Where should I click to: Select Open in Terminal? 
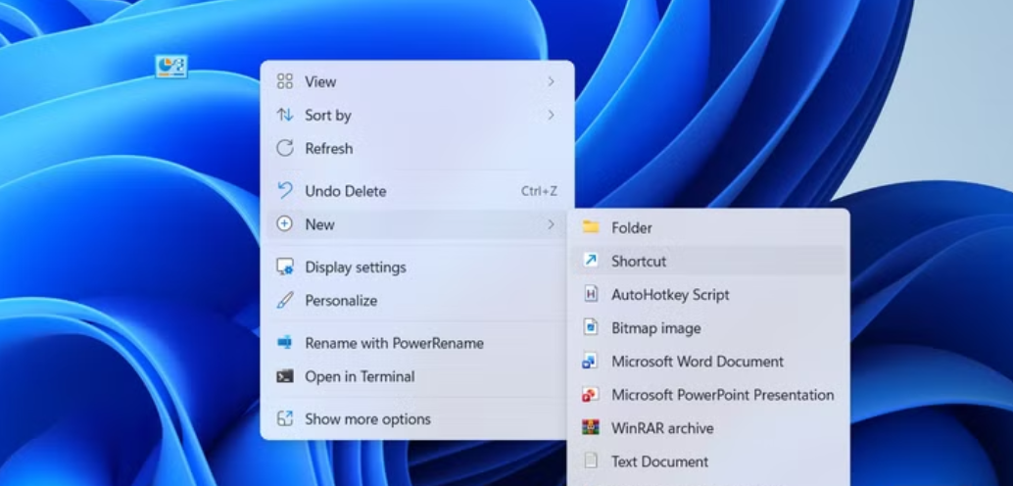coord(359,376)
